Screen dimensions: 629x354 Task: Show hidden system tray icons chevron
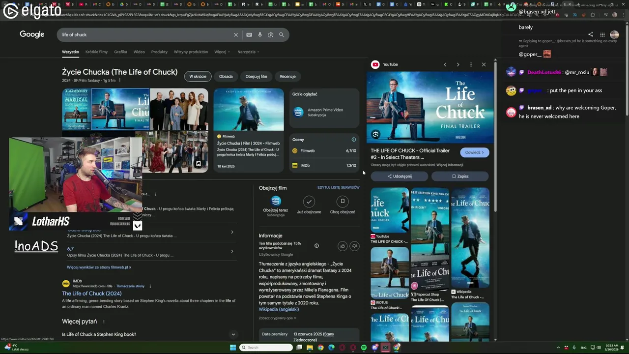tap(558, 348)
